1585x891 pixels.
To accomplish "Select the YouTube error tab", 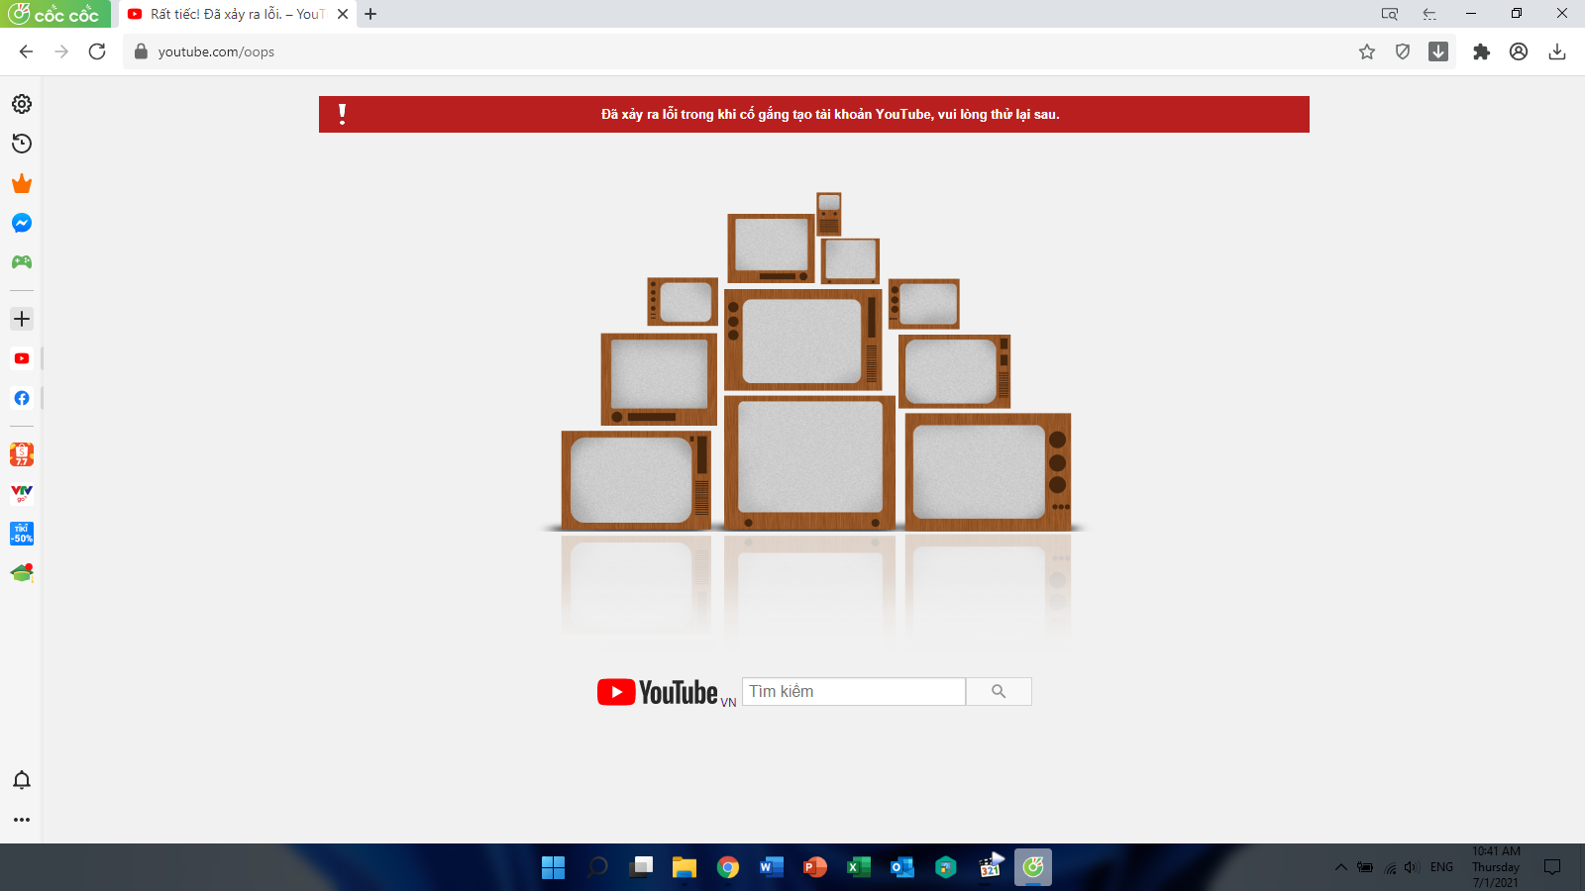I will click(x=236, y=14).
